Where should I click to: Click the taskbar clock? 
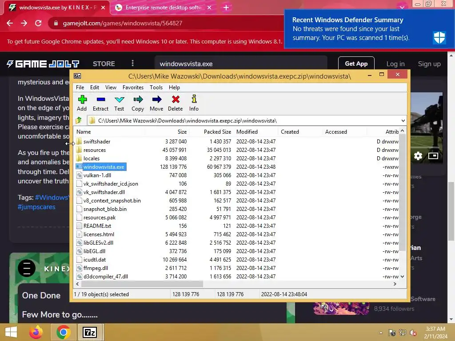coord(435,333)
